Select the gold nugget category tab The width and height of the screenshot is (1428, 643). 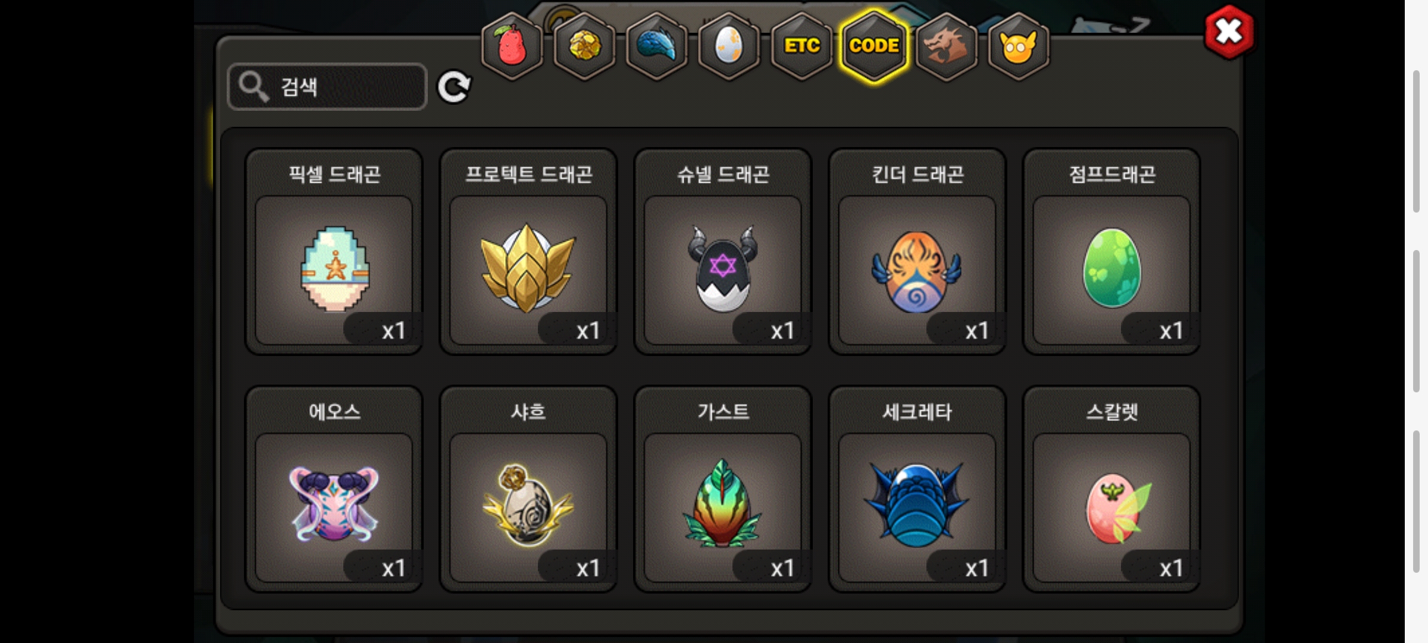584,46
